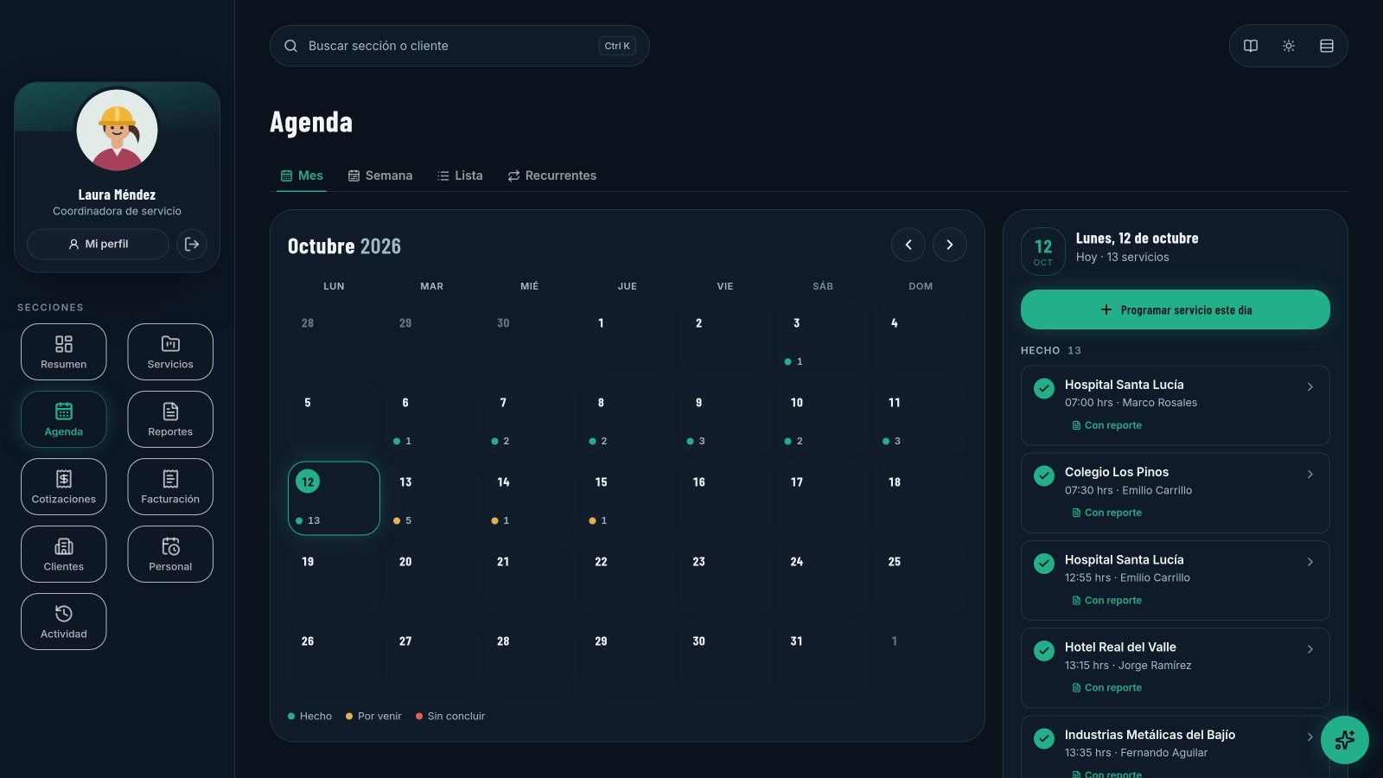Expand Hospital Santa Lucía 12:55 chevron

[x=1310, y=562]
